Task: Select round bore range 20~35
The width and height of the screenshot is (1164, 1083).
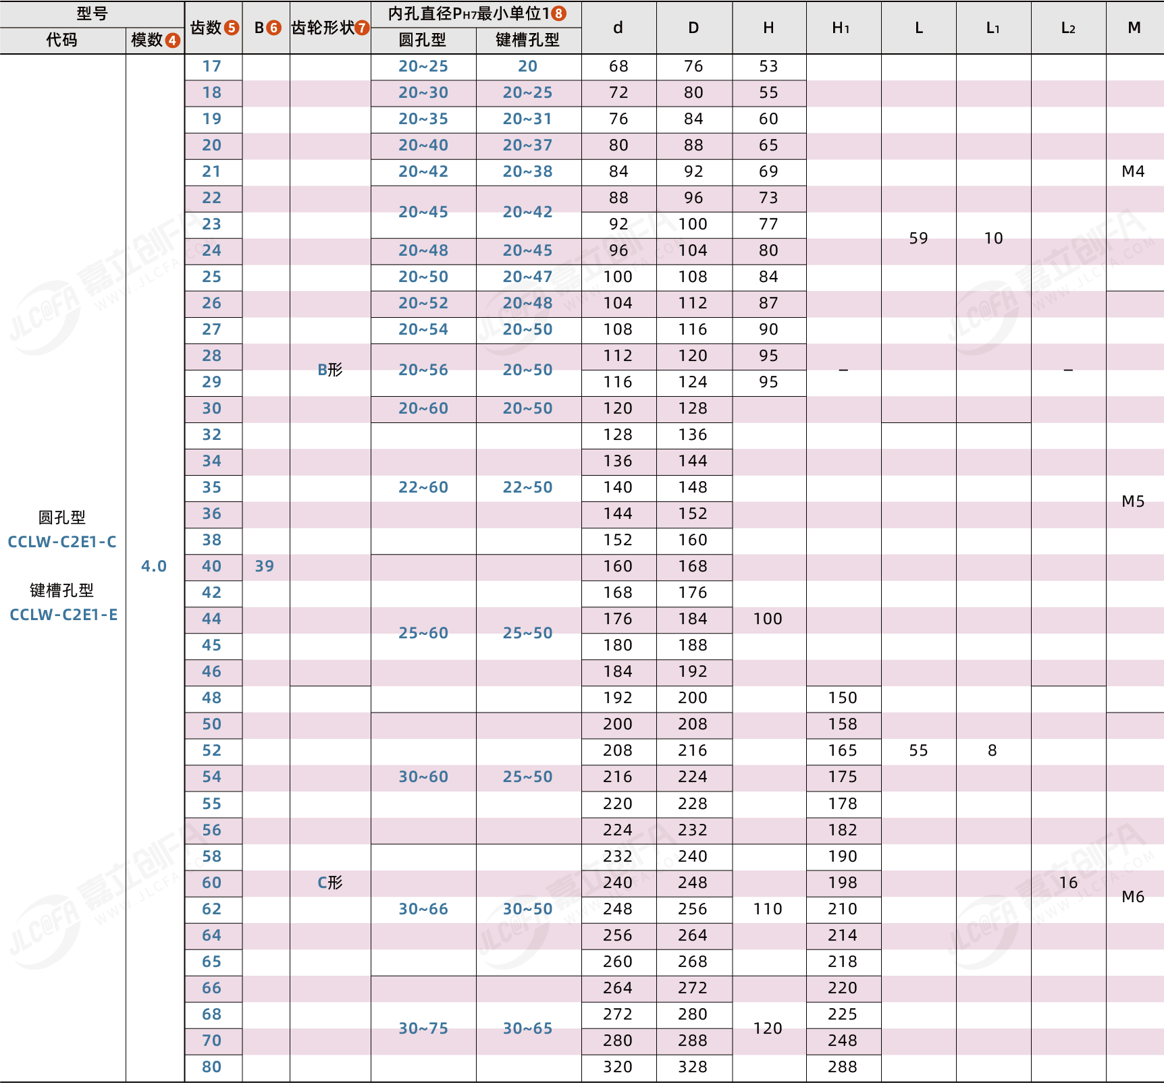Action: (x=423, y=119)
